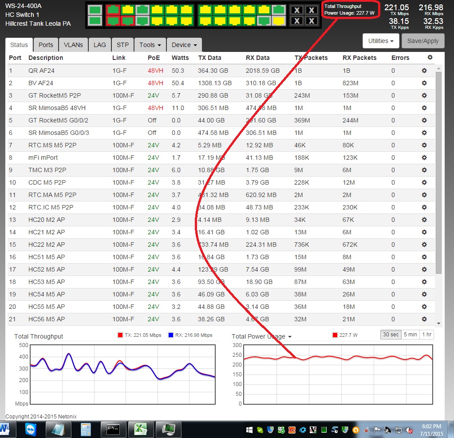Click gear icon on HC22 M2 AP row
This screenshot has height=438, width=454.
(424, 245)
